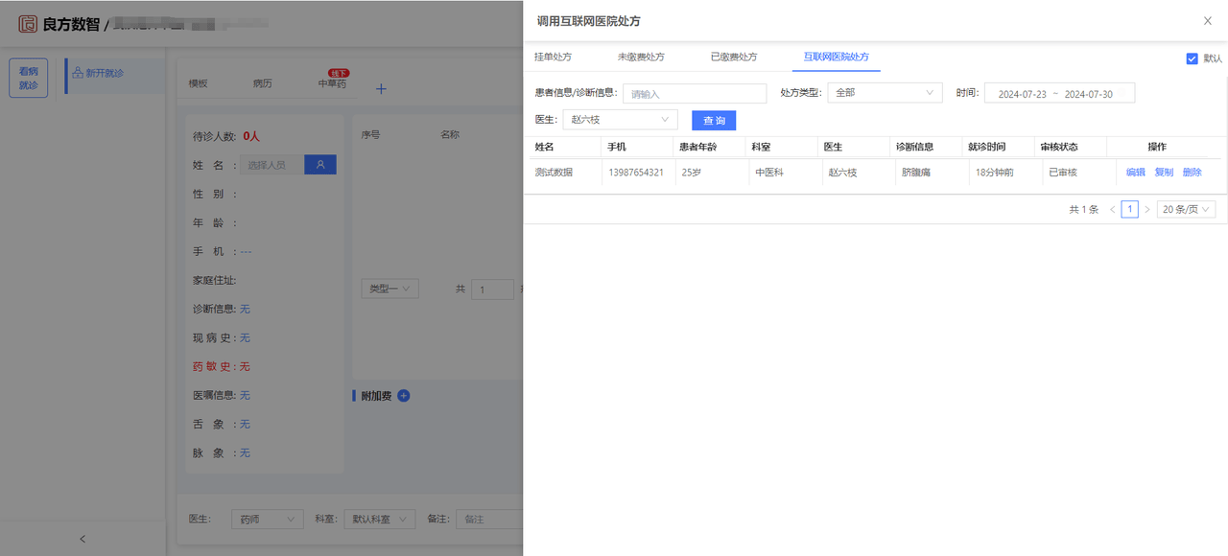Viewport: 1228px width, 556px height.
Task: Toggle the 默认 checkbox
Action: pos(1192,58)
